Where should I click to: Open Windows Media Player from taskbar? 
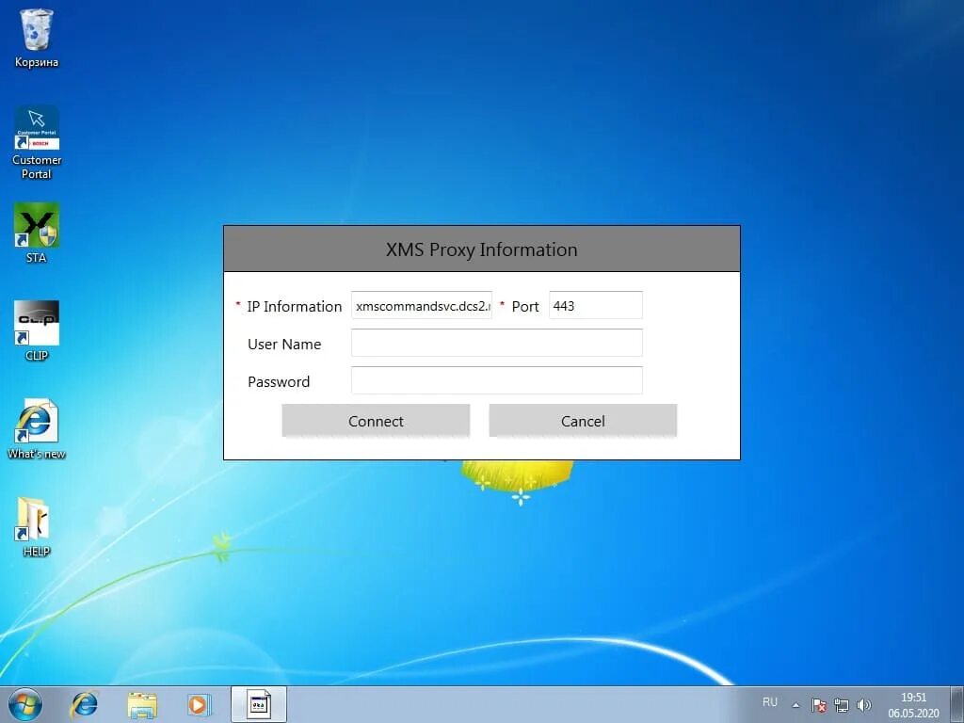pyautogui.click(x=200, y=704)
